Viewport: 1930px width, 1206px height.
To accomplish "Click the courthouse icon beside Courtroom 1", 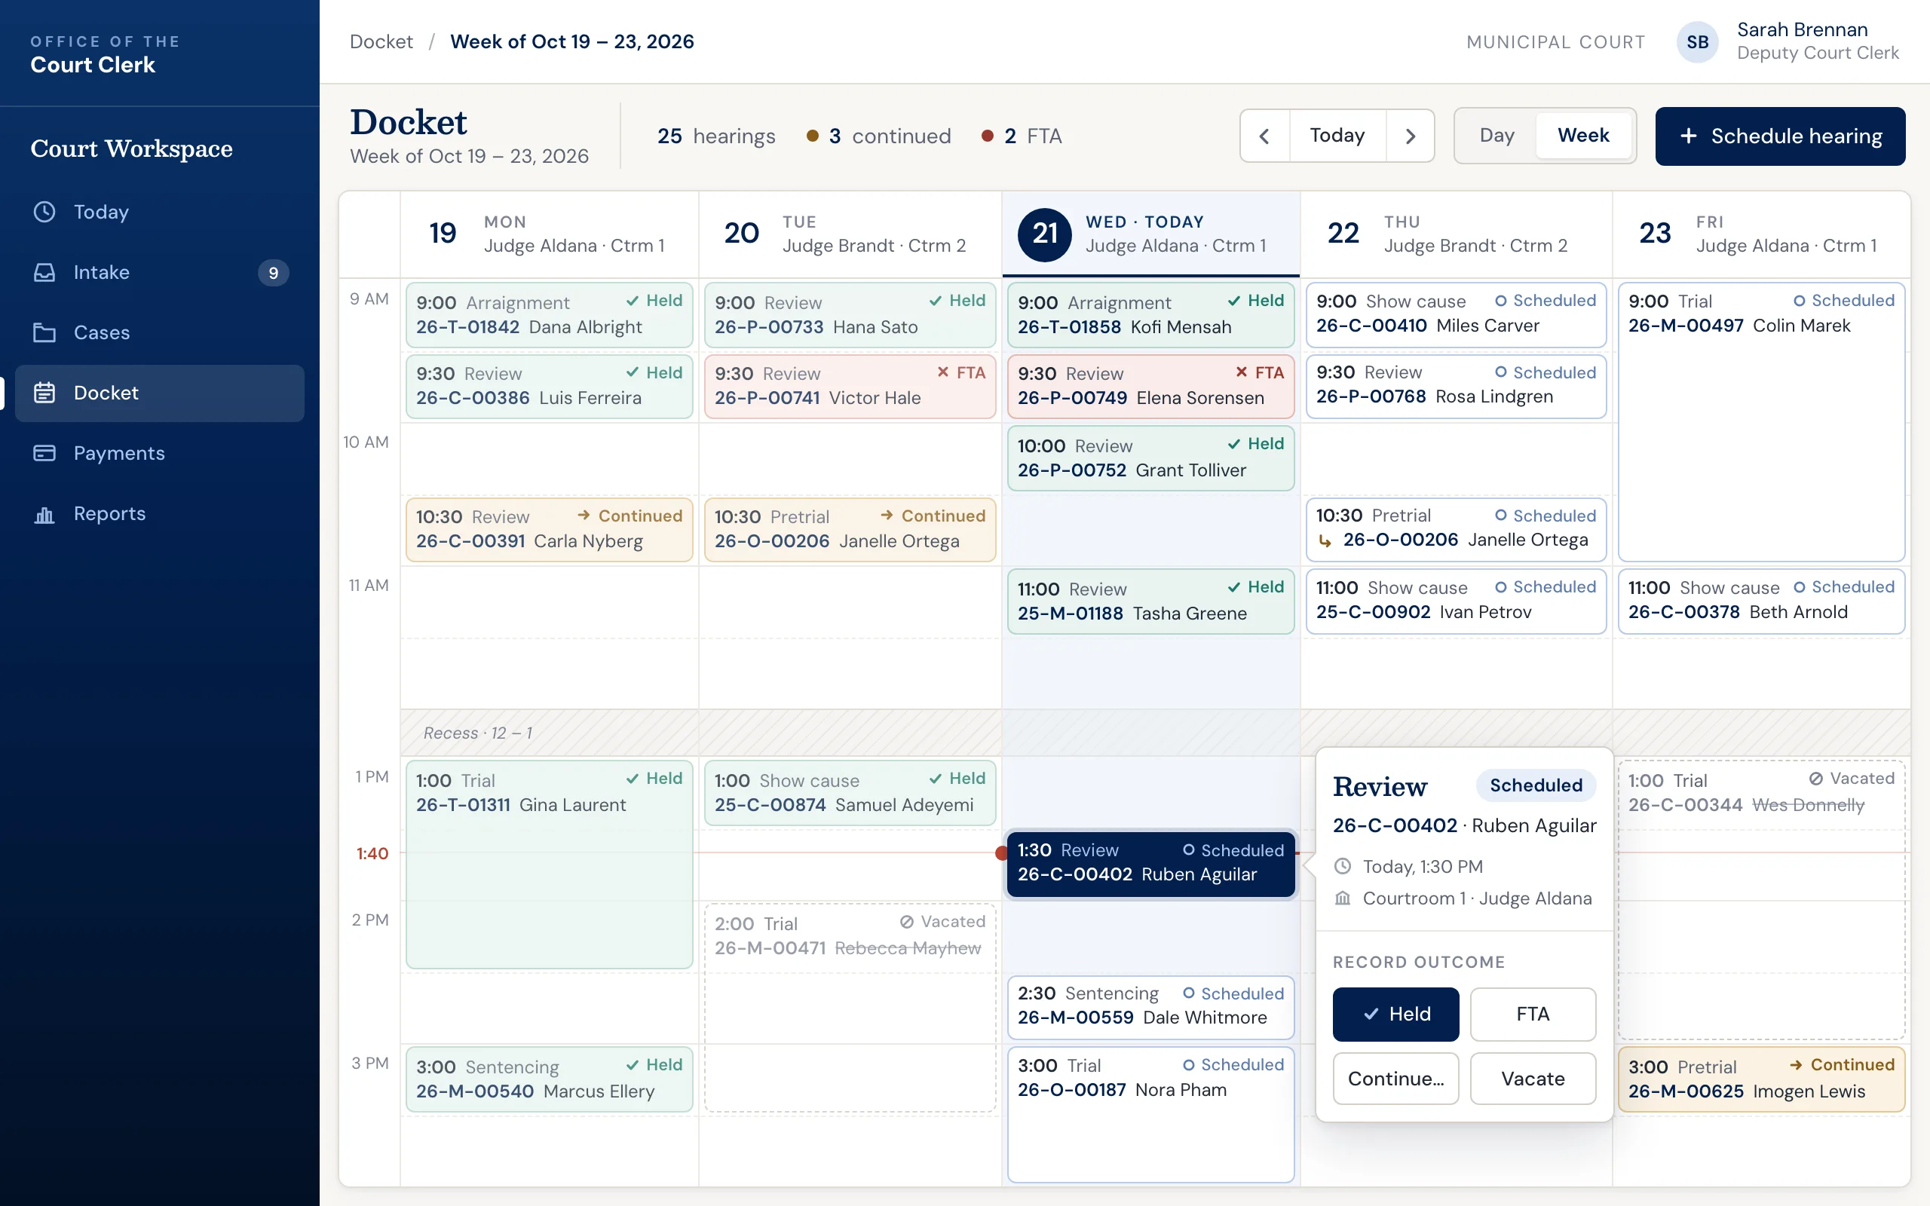I will [x=1343, y=898].
